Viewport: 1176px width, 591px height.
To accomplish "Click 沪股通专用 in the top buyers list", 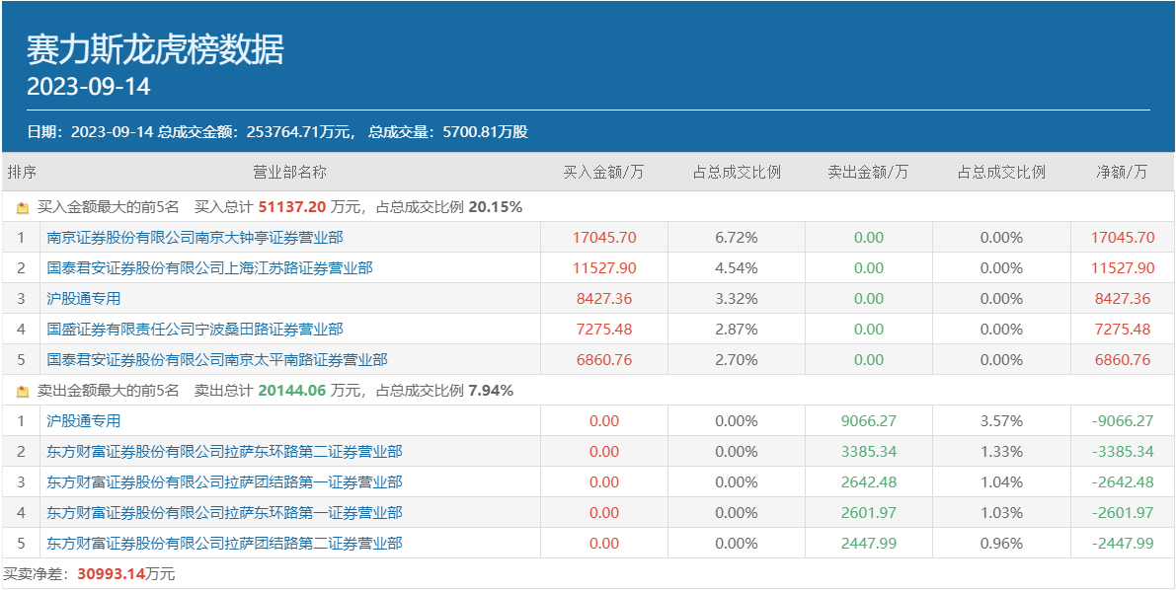I will tap(84, 299).
